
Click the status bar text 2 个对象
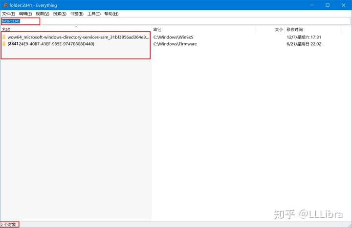pos(8,225)
